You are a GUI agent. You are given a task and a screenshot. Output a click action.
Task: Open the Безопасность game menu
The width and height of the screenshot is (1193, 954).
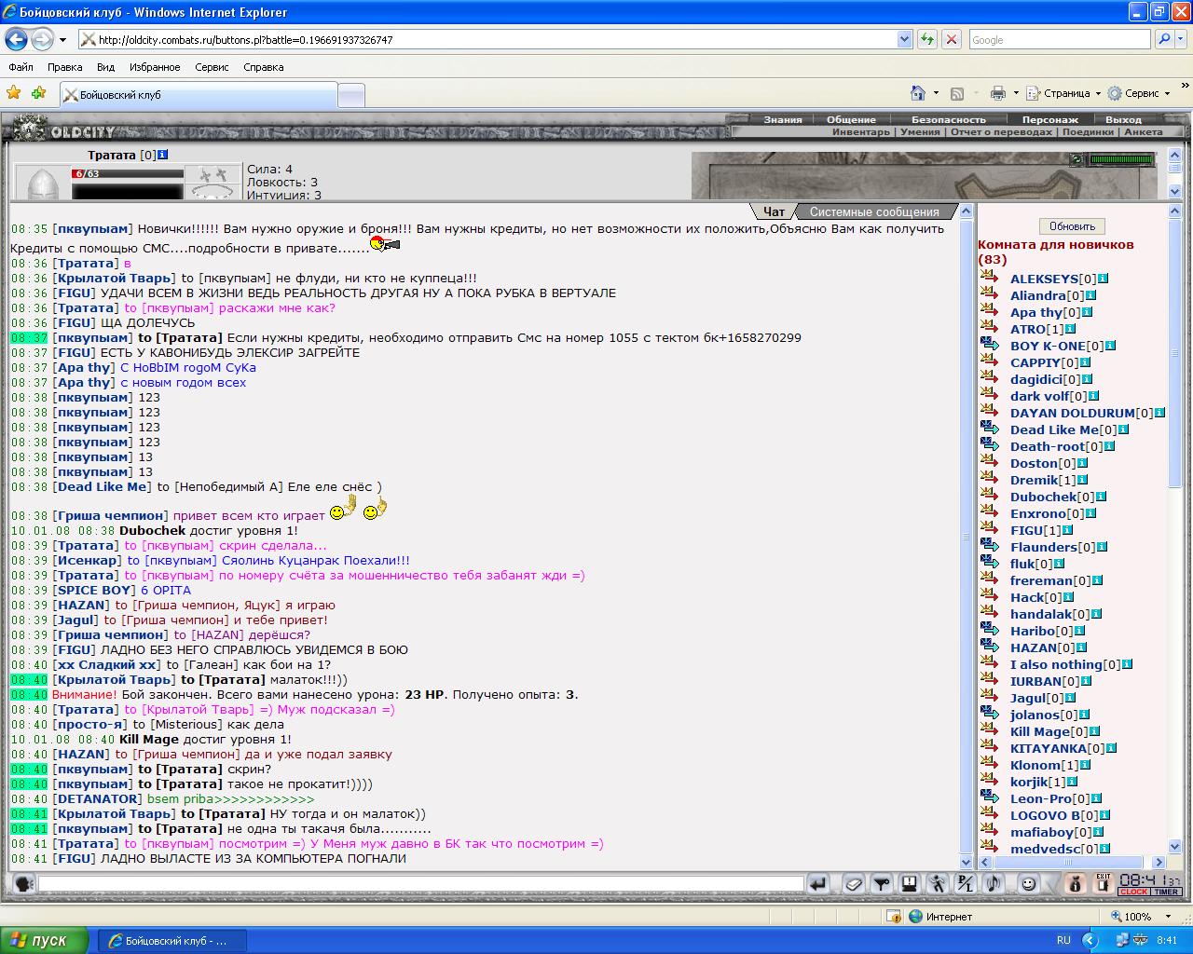coord(948,119)
